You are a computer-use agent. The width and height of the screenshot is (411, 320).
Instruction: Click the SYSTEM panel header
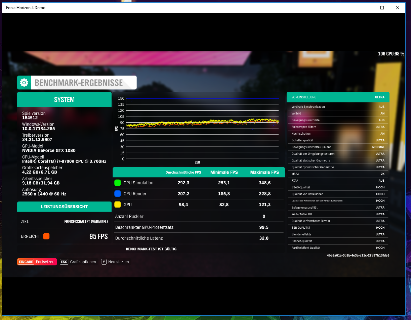click(x=64, y=100)
